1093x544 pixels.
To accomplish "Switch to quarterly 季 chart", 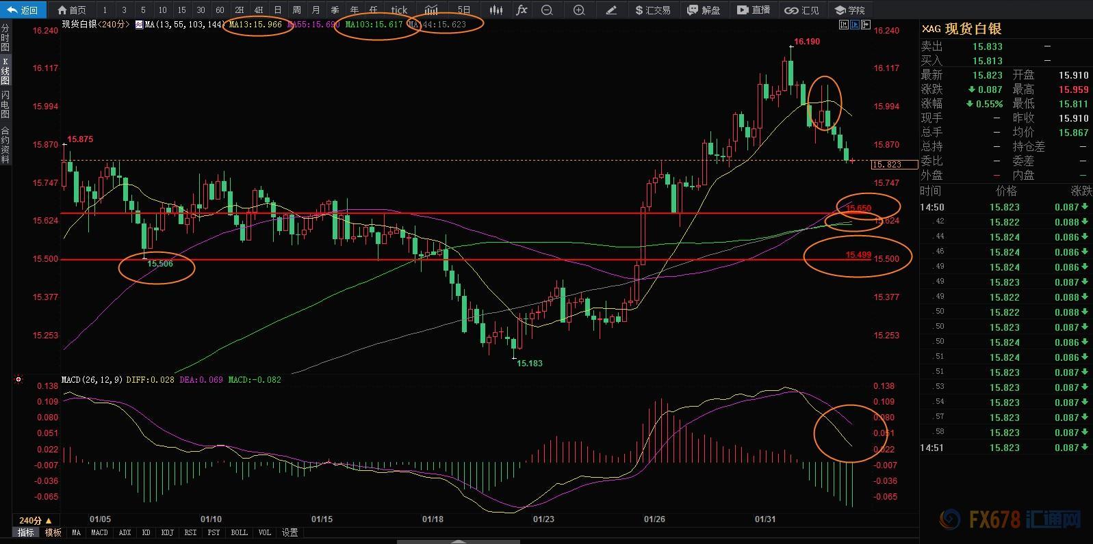I will pyautogui.click(x=335, y=10).
